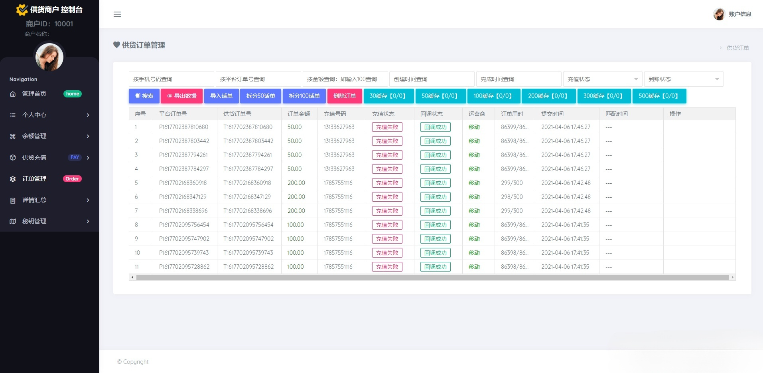Viewport: 763px width, 373px height.
Task: Click the horizontal scrollbar below the table
Action: (x=432, y=277)
